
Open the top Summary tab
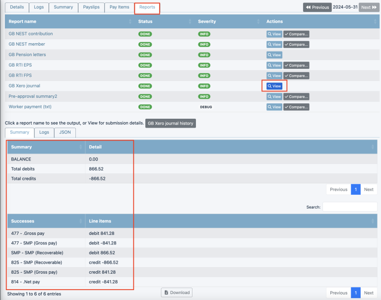pyautogui.click(x=63, y=7)
